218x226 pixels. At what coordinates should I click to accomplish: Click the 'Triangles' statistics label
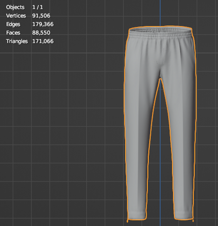pyautogui.click(x=17, y=41)
